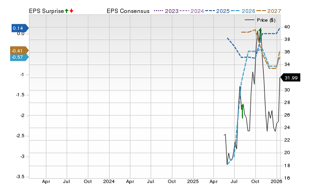Click the -0.57 light blue value flag

tap(19, 57)
